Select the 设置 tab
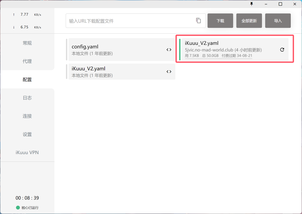This screenshot has height=214, width=302. (27, 135)
